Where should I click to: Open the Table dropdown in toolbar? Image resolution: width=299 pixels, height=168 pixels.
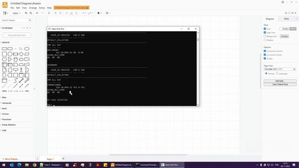(108, 13)
